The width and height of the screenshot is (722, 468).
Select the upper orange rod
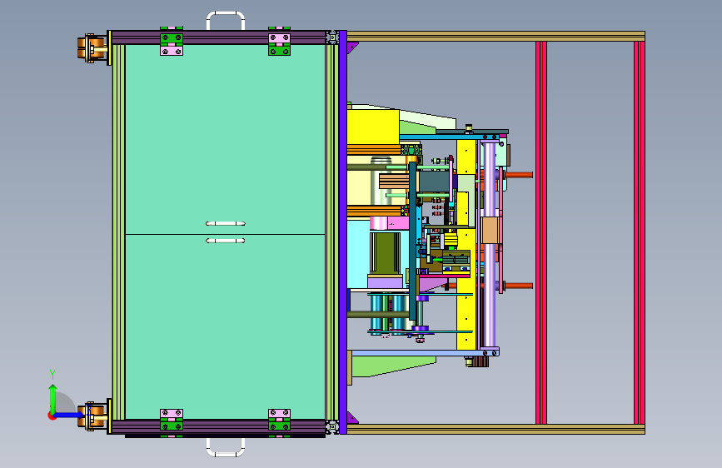tap(519, 175)
